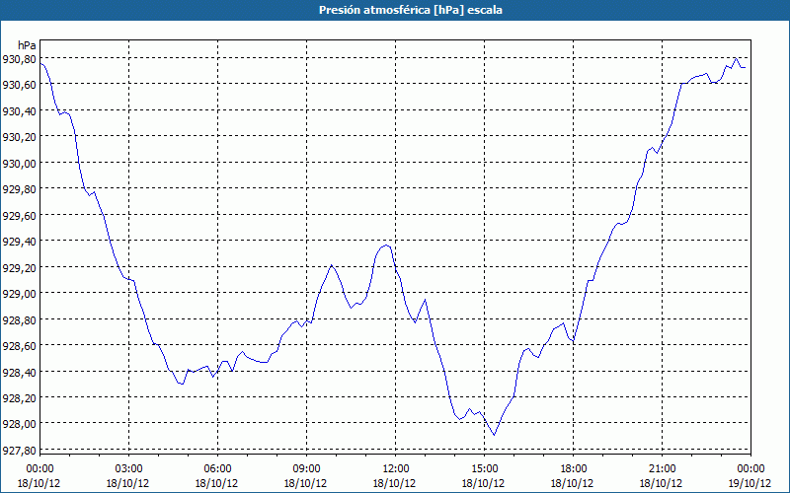Click the 12:00 time axis label

(x=396, y=469)
